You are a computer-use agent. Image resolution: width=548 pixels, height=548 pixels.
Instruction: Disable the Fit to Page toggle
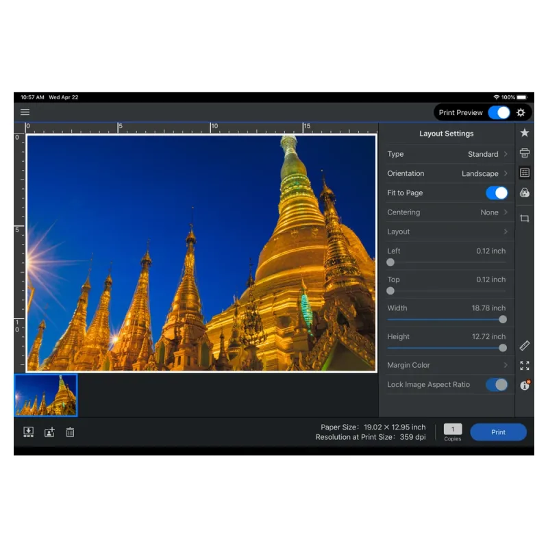coord(497,193)
